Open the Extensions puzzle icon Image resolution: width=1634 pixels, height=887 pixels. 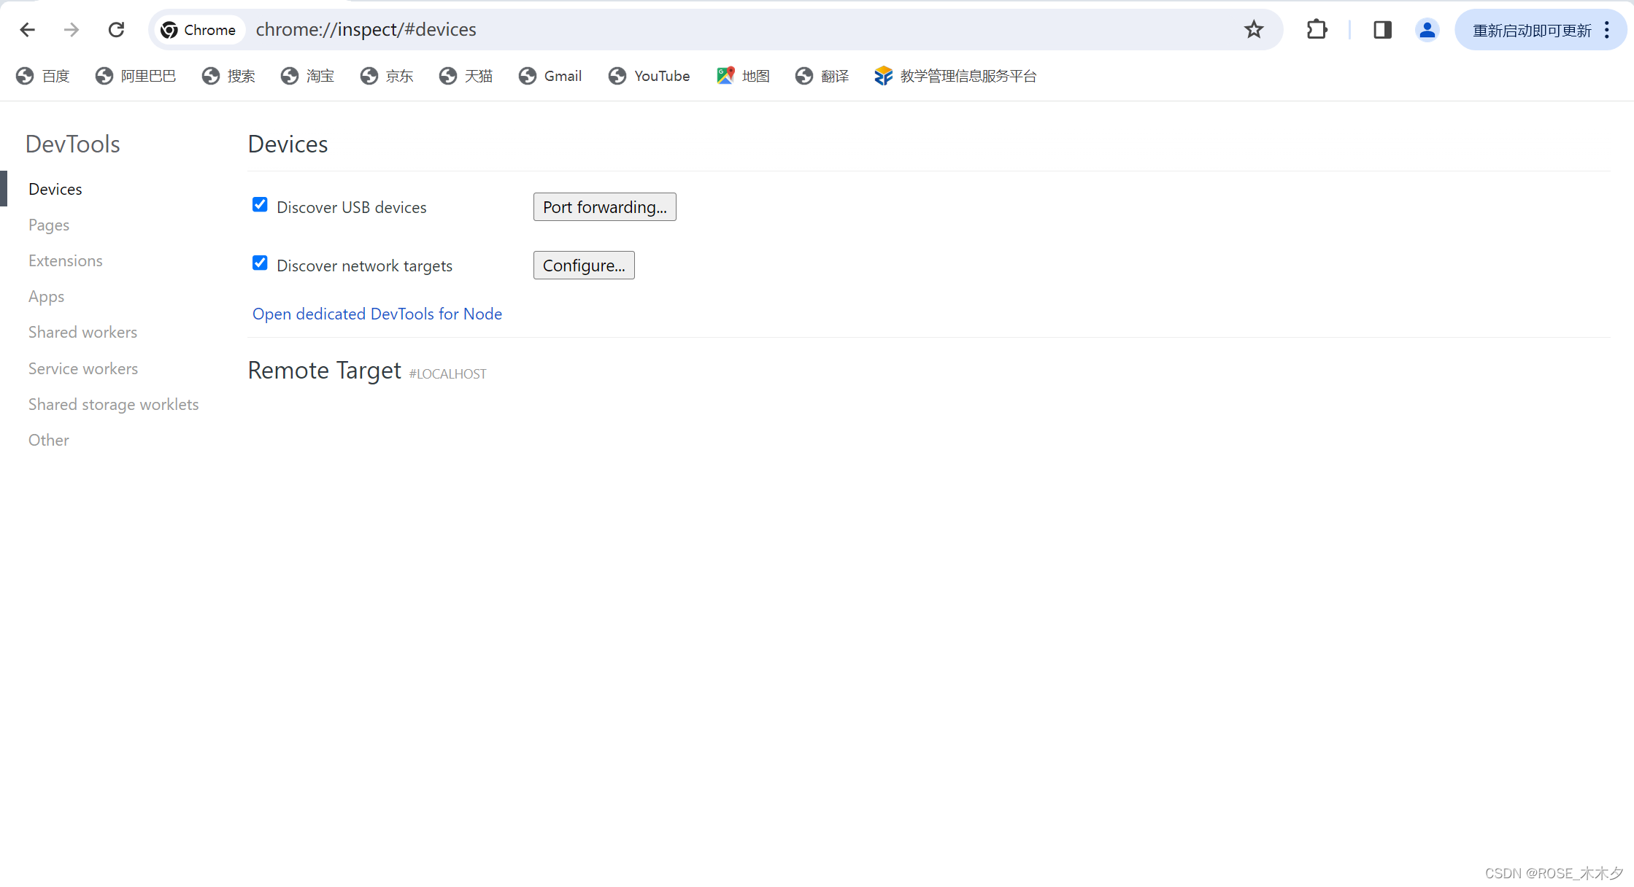[1317, 30]
